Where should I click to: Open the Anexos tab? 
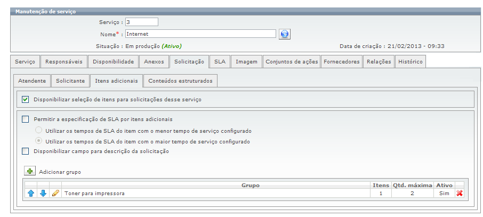(154, 62)
